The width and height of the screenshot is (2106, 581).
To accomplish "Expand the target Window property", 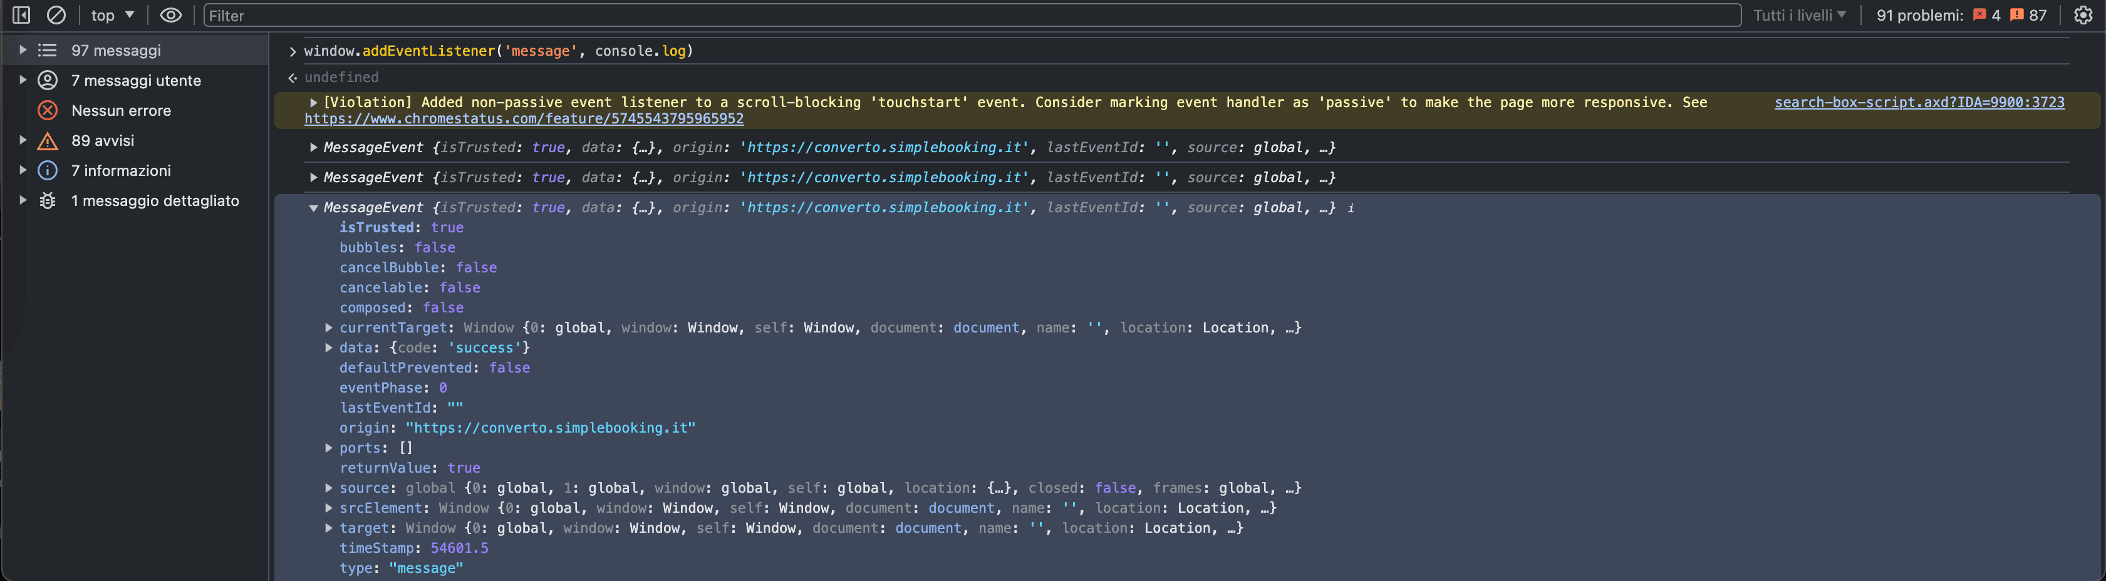I will (x=329, y=528).
